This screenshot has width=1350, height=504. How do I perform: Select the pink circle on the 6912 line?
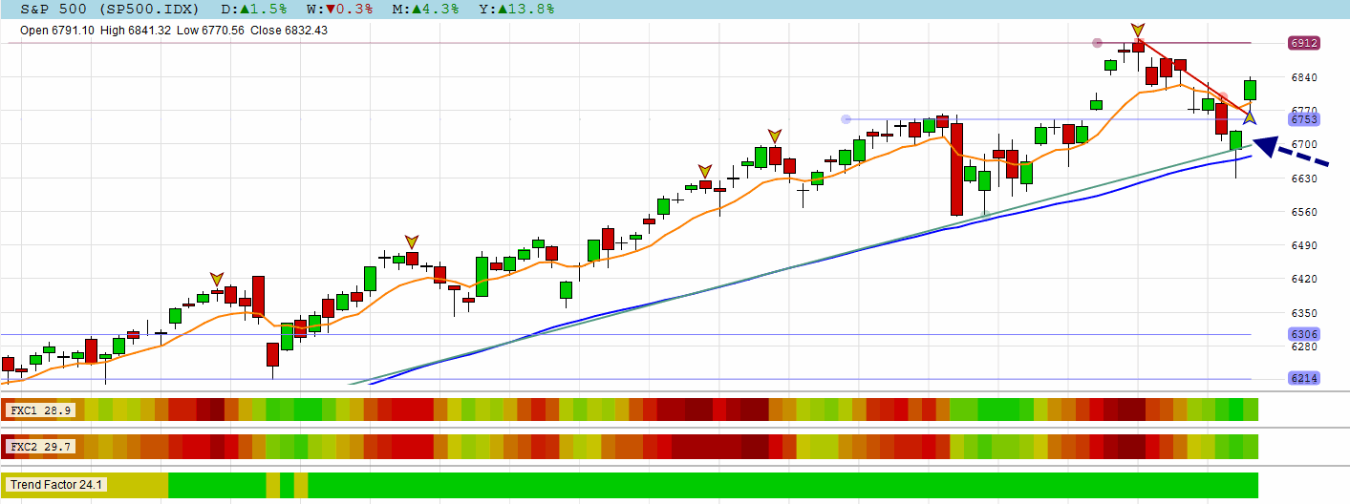coord(1097,43)
